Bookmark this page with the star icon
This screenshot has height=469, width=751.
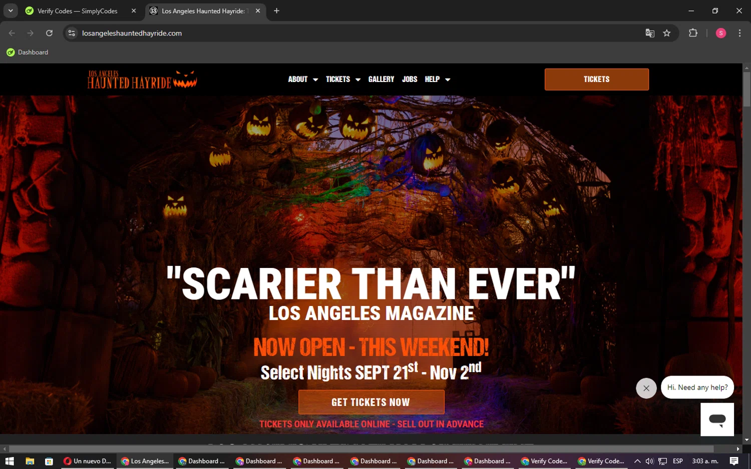(667, 33)
